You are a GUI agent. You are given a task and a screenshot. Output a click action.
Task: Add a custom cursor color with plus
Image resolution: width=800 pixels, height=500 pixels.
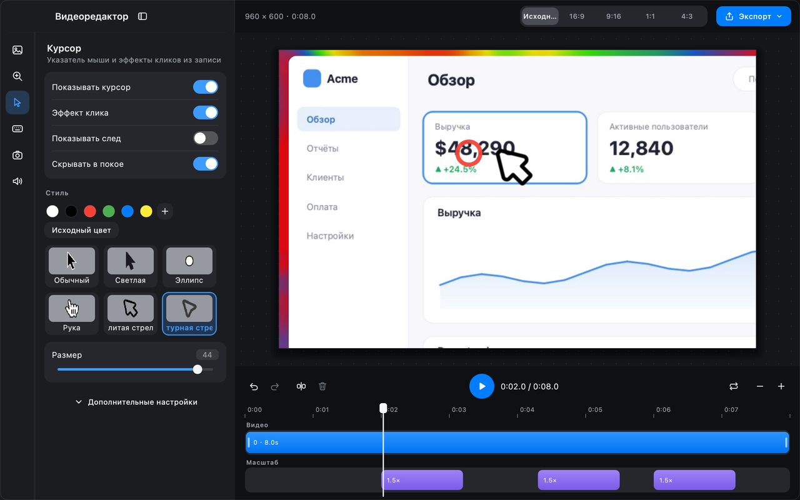coord(165,211)
